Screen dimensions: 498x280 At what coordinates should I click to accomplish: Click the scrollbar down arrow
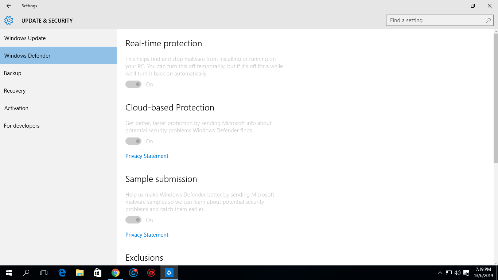[x=495, y=263]
